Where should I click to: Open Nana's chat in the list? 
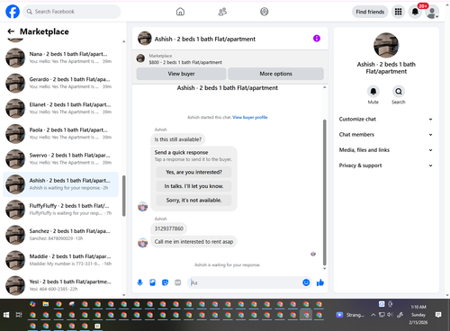(x=60, y=58)
